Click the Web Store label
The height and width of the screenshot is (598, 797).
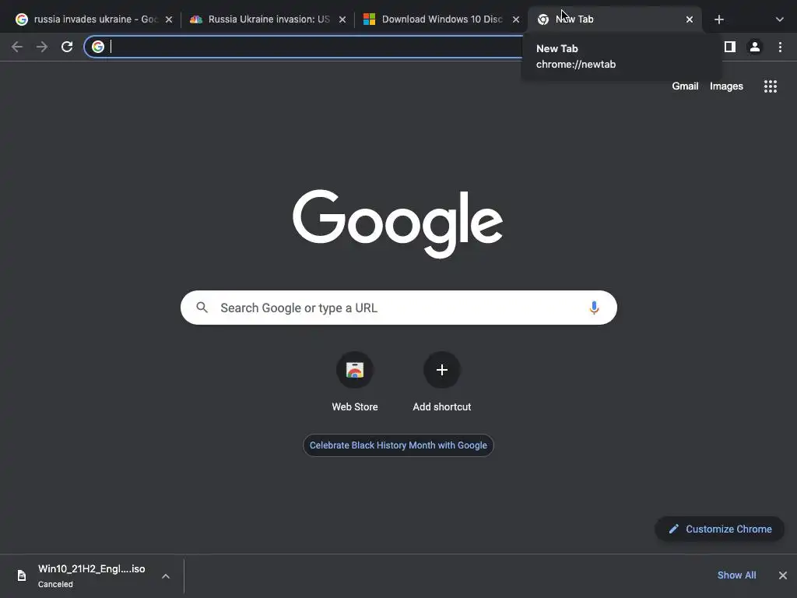coord(355,406)
